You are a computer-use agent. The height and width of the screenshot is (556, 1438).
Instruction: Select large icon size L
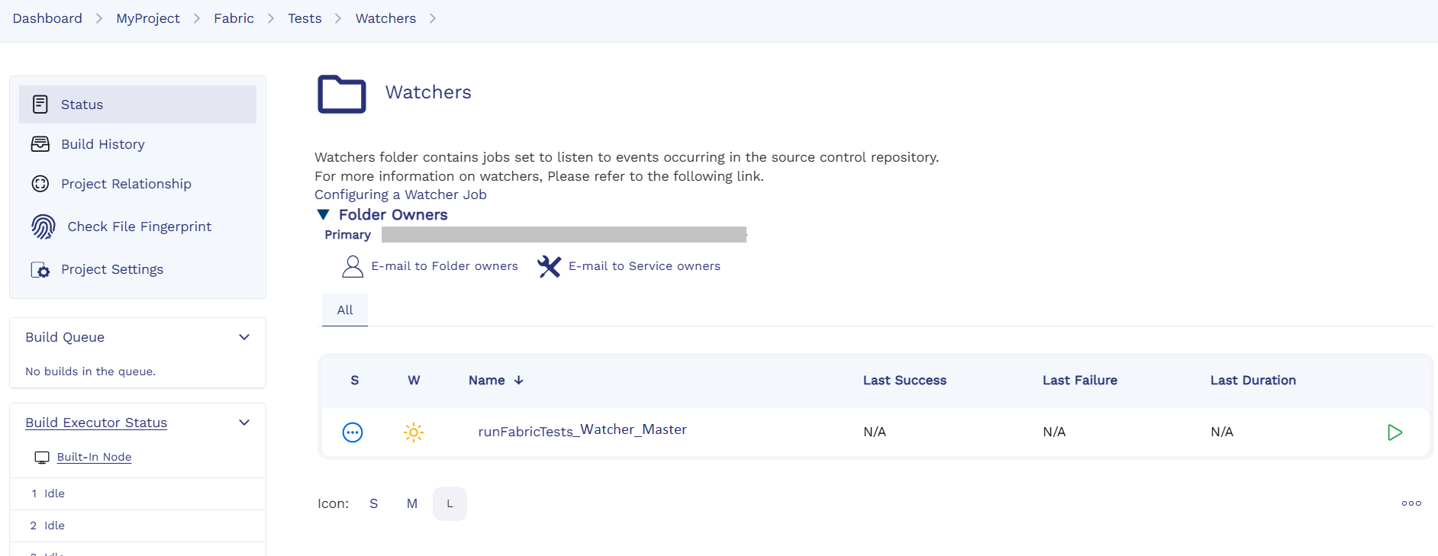click(450, 503)
